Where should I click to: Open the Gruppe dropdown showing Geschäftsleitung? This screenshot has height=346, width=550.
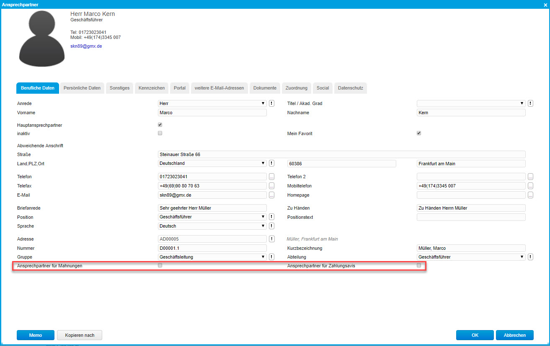(x=212, y=257)
